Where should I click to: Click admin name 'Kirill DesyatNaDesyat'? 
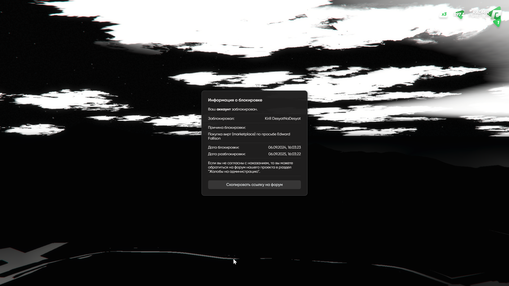point(283,118)
